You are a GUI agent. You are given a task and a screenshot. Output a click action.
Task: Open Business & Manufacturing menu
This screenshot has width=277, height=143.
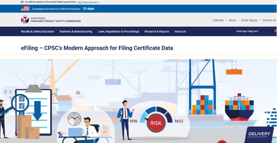coord(76,32)
